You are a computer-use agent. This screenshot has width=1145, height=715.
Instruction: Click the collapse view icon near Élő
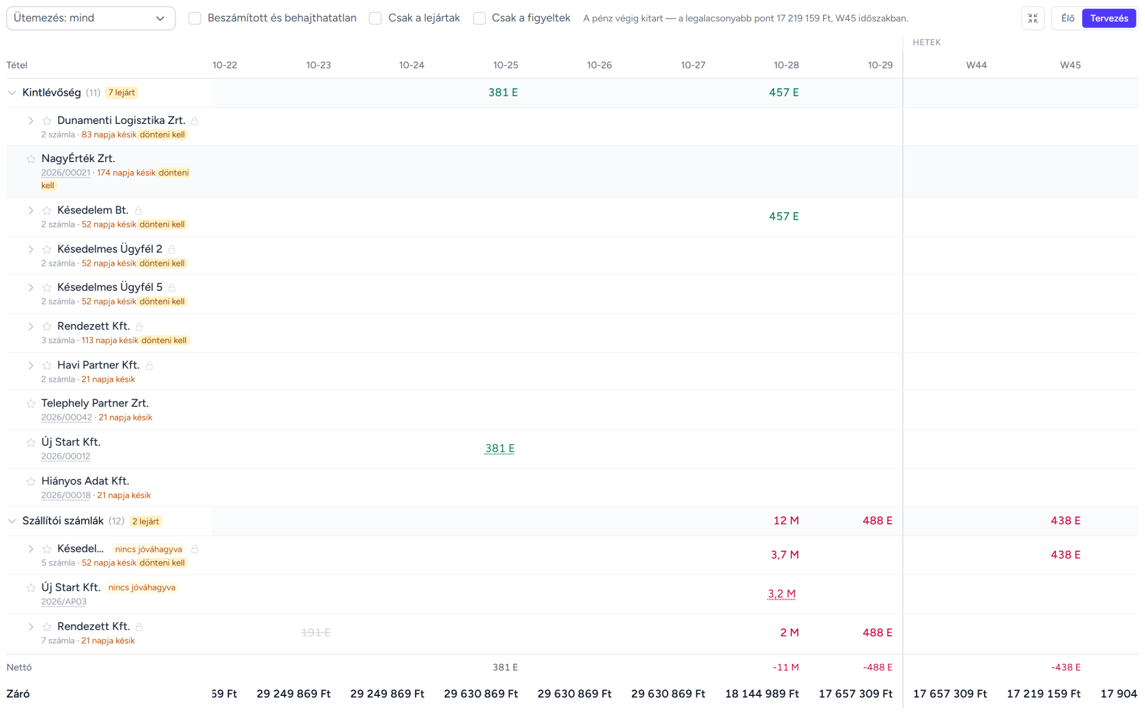1033,18
